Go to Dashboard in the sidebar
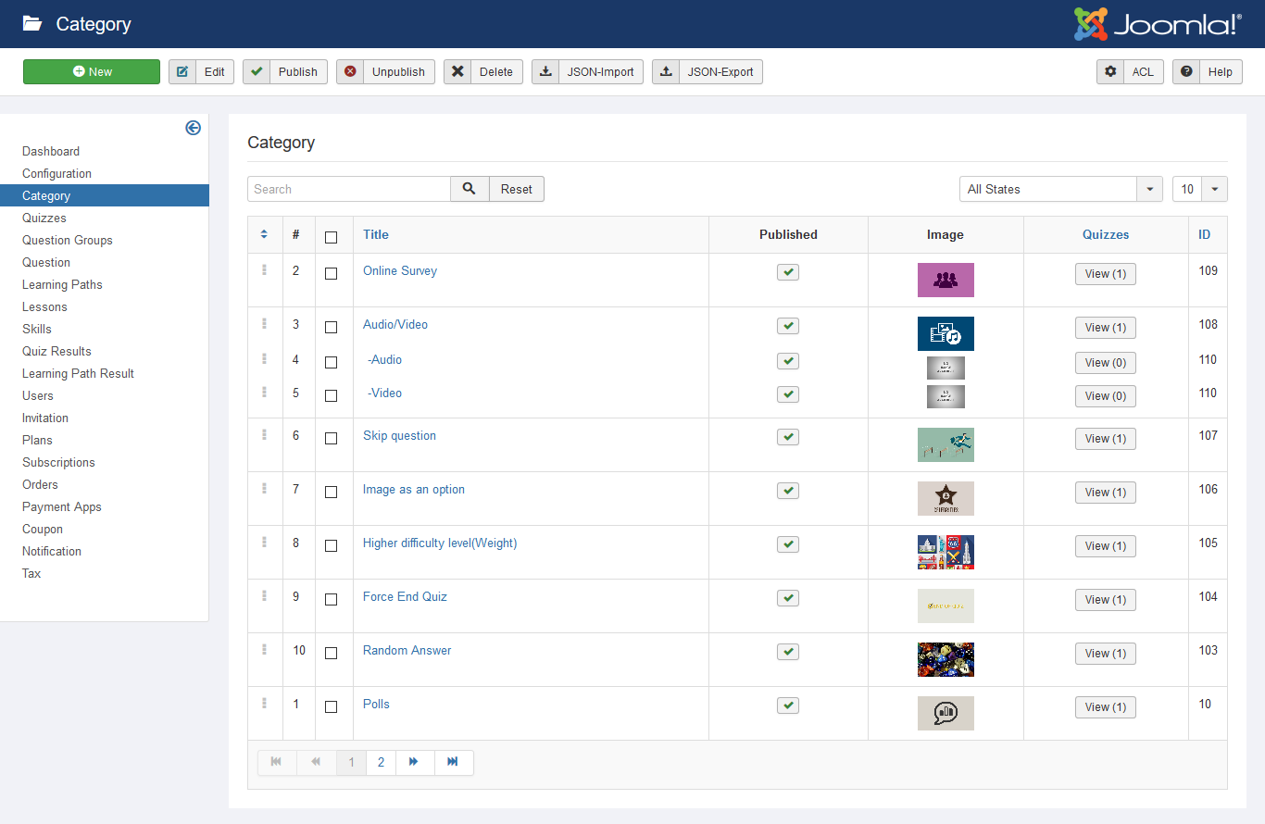The width and height of the screenshot is (1265, 824). pyautogui.click(x=51, y=151)
